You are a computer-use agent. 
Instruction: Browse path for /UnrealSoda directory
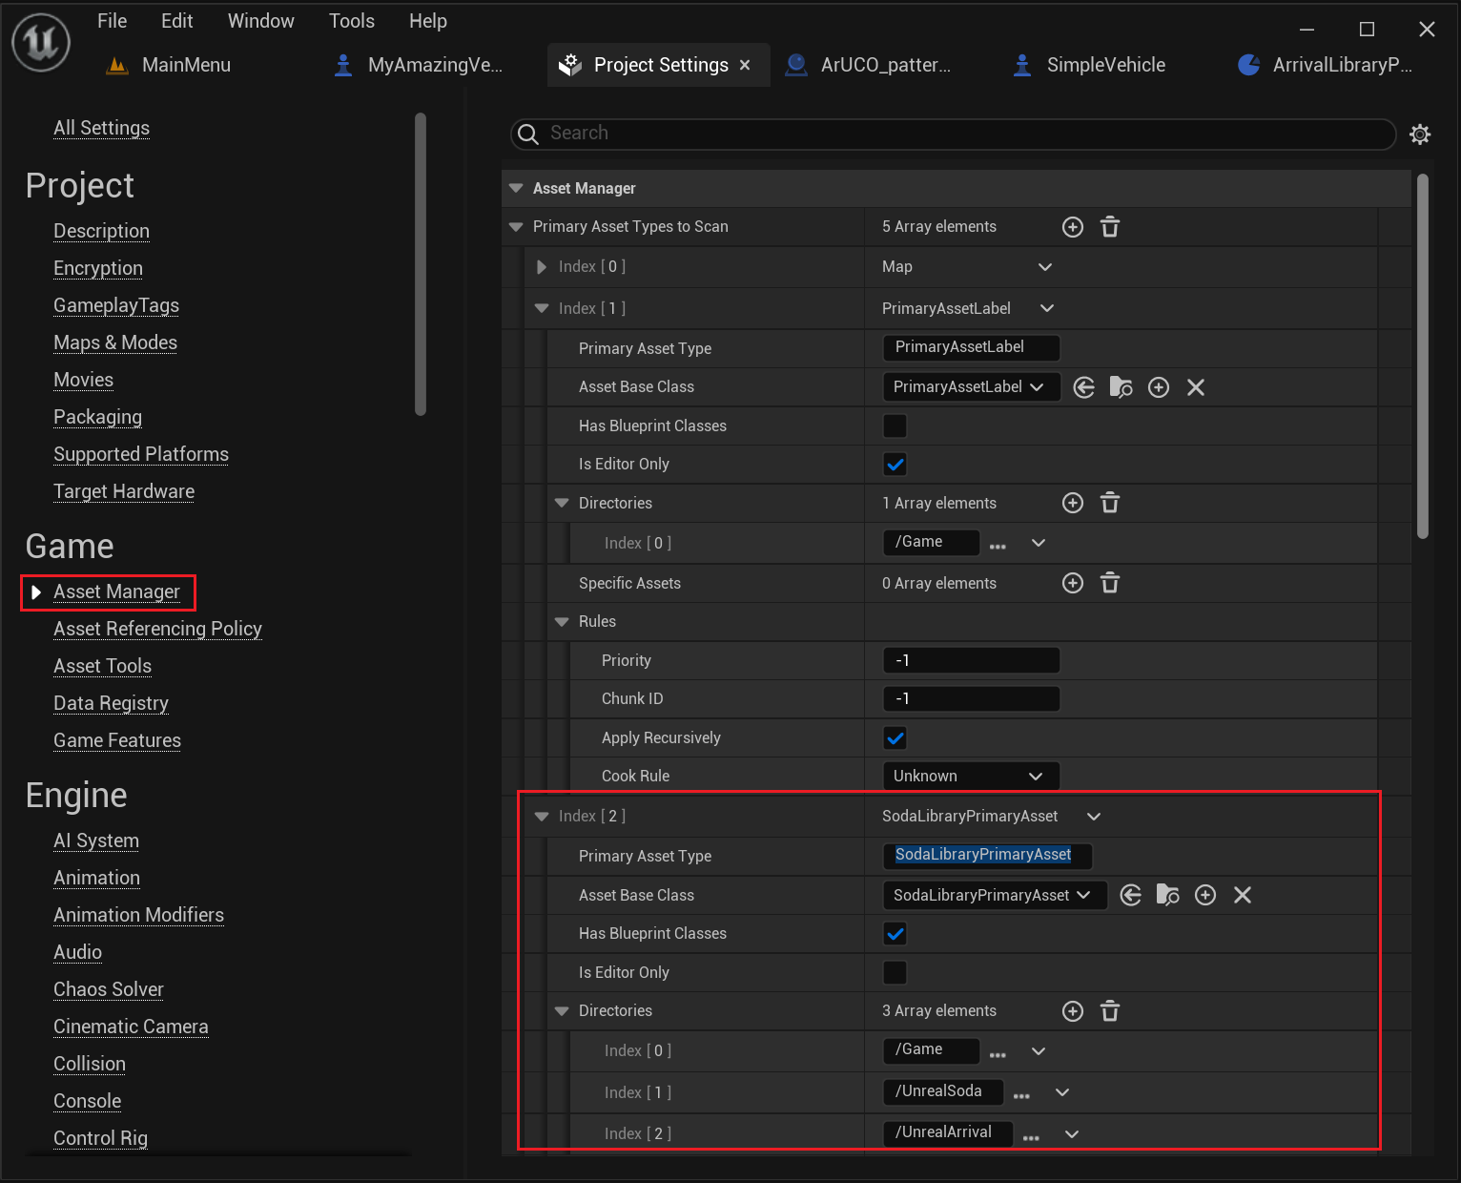[1021, 1096]
